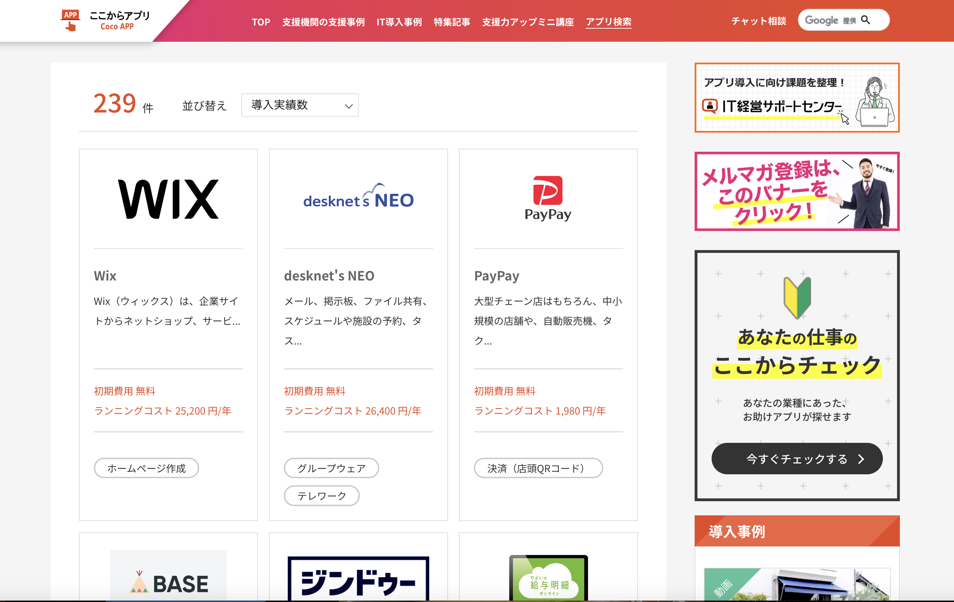954x602 pixels.
Task: Open the Wix app title
Action: [x=105, y=276]
